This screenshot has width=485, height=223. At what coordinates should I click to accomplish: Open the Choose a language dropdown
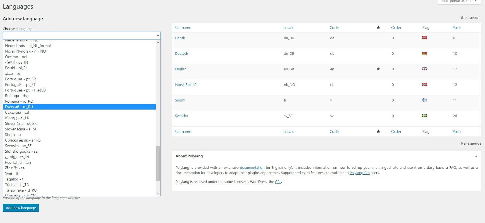pyautogui.click(x=82, y=36)
